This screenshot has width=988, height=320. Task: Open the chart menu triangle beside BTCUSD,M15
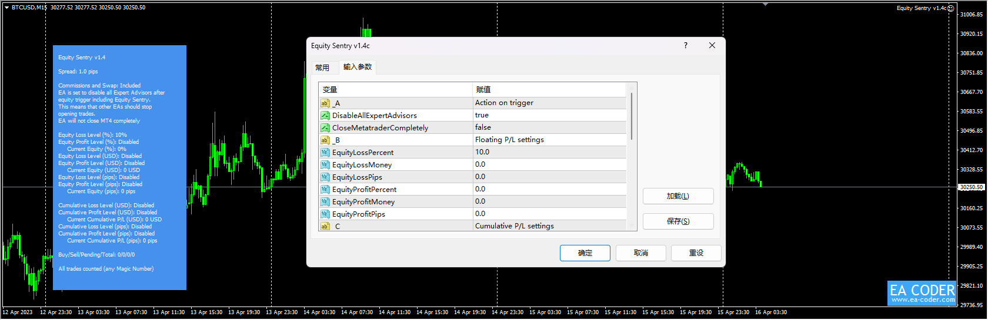(x=6, y=8)
